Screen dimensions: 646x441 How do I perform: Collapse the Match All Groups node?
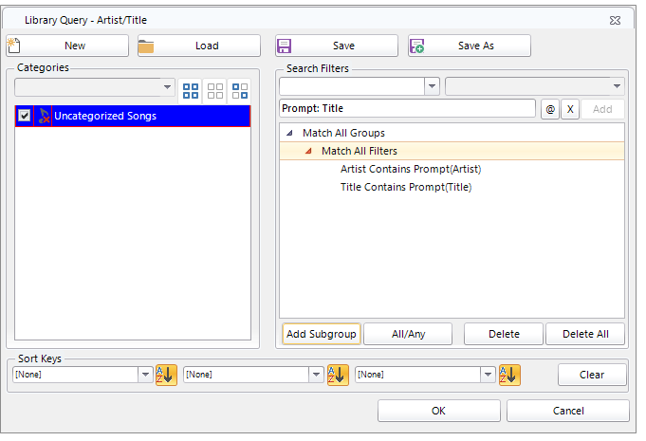click(289, 134)
